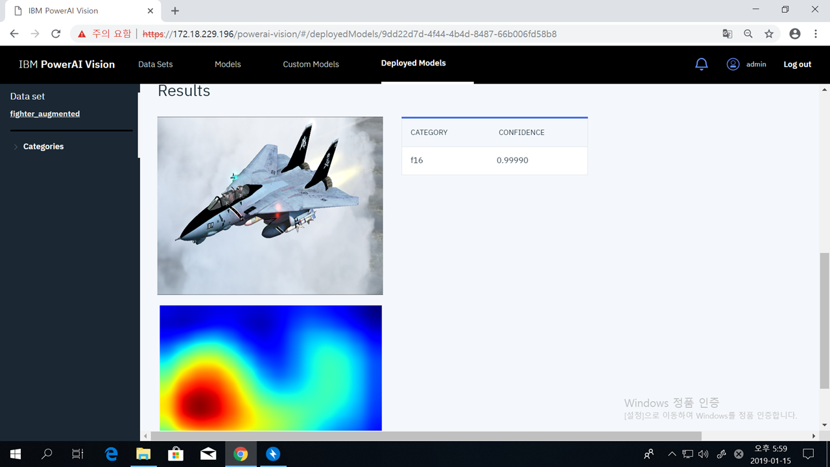
Task: Reload the page with the refresh icon
Action: click(56, 33)
